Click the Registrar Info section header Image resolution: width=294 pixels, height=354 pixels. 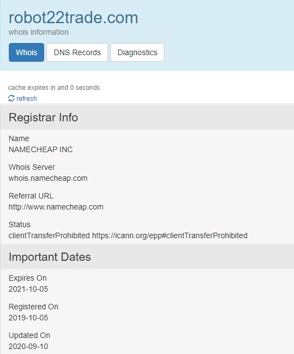(147, 117)
